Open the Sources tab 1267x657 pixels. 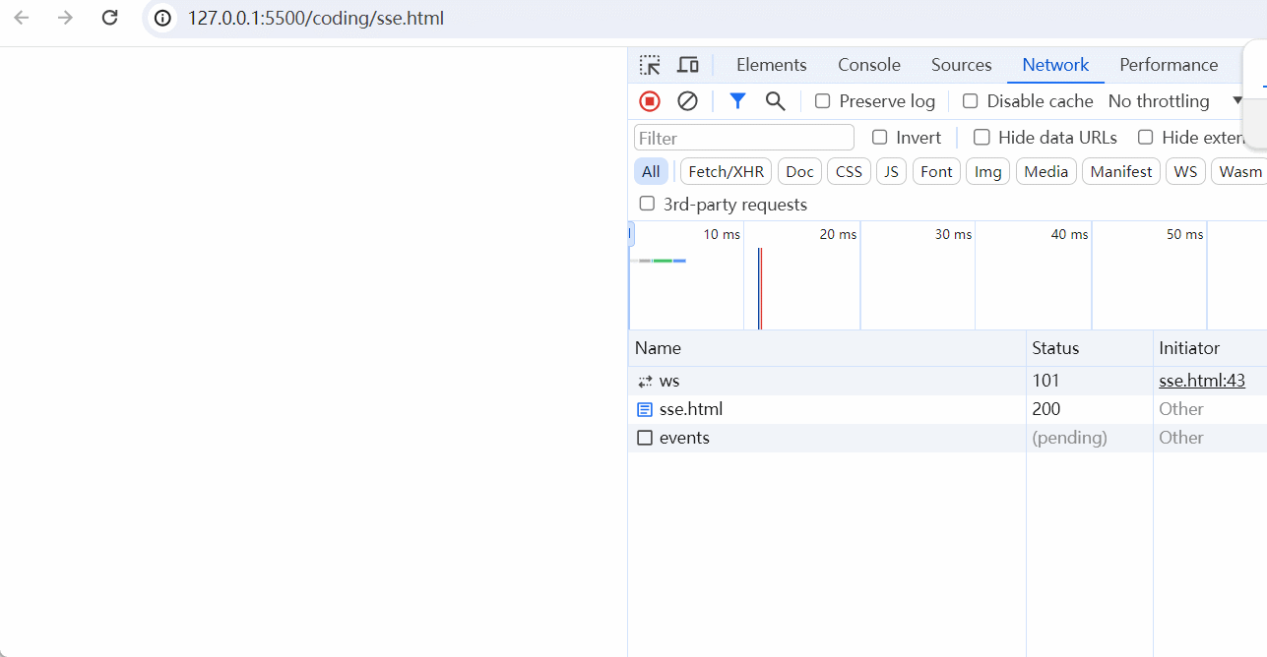pyautogui.click(x=962, y=65)
